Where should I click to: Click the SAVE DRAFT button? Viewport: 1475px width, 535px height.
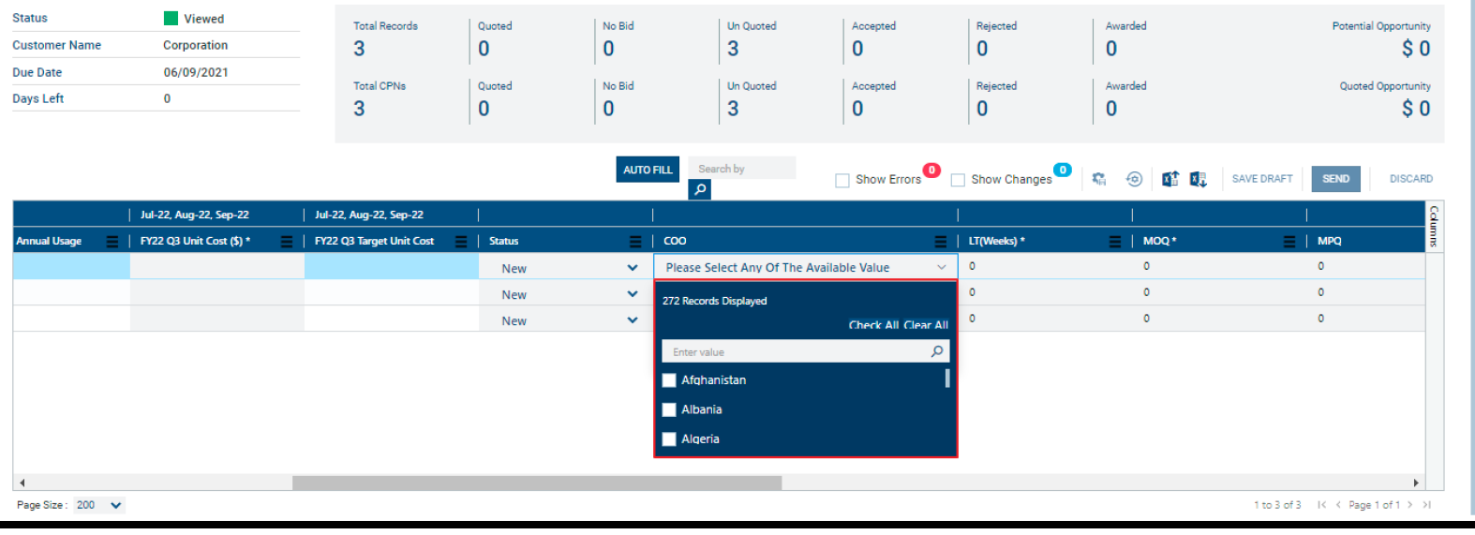[1261, 178]
